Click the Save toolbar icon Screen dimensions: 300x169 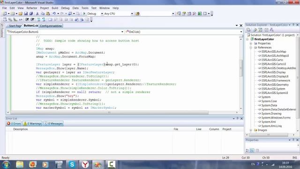26,14
